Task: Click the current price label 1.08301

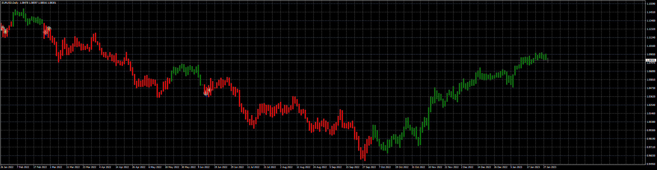Action: click(x=651, y=60)
